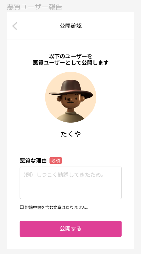
Task: Click the empty lower area of the reason box
Action: tap(70, 190)
